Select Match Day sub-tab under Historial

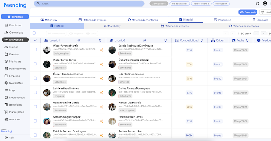112,26
